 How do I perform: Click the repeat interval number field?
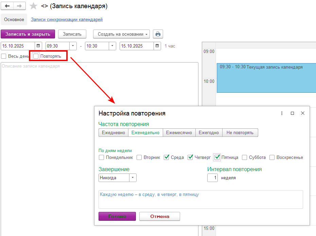tap(212, 178)
